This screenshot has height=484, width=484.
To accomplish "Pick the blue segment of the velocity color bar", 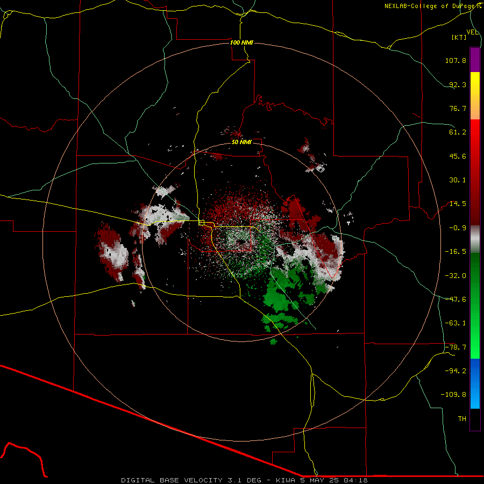I will tap(475, 383).
